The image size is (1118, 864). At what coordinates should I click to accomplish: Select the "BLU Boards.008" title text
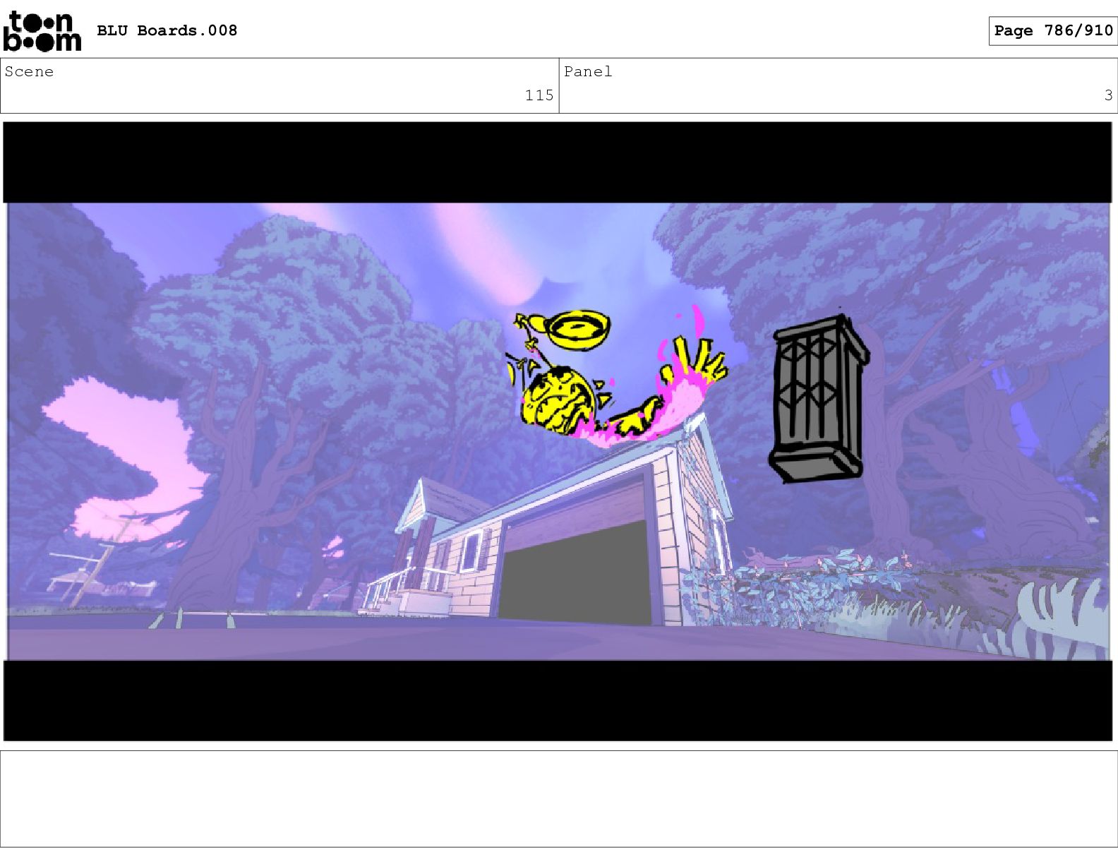pos(167,30)
